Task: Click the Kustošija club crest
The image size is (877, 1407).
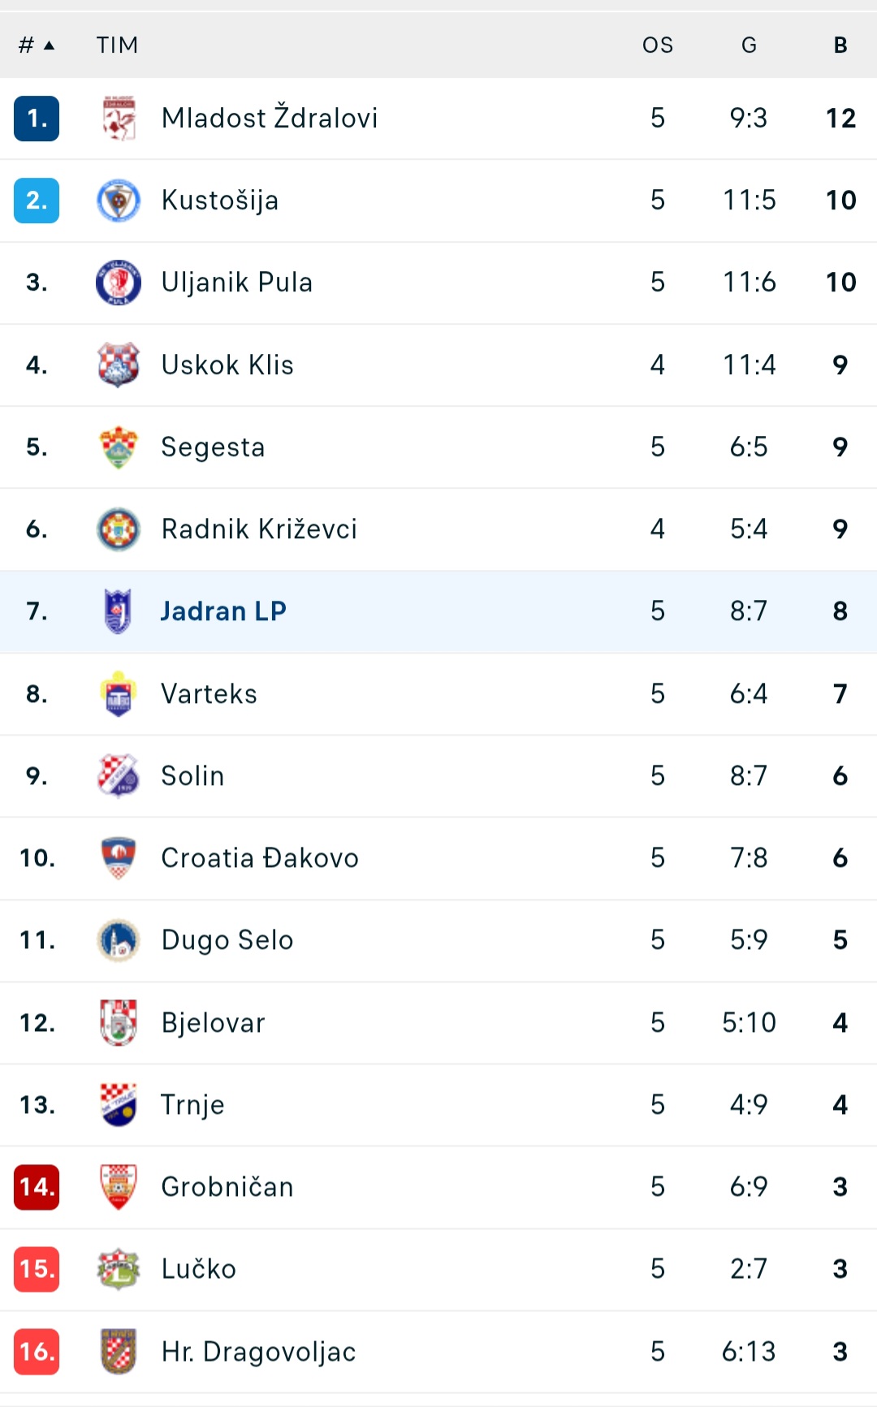Action: coord(119,201)
